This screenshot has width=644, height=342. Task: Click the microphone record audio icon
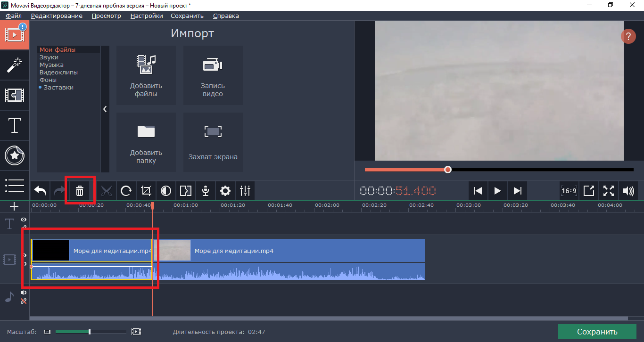(206, 191)
